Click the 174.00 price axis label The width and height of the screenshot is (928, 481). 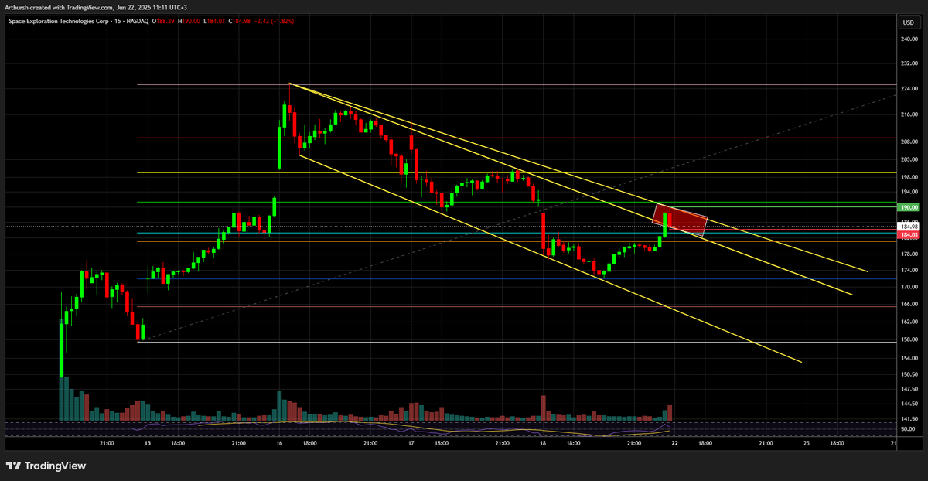[x=909, y=270]
